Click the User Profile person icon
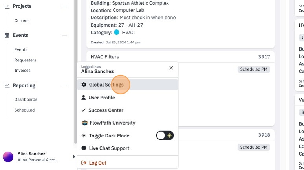The width and height of the screenshot is (304, 170). point(84,98)
